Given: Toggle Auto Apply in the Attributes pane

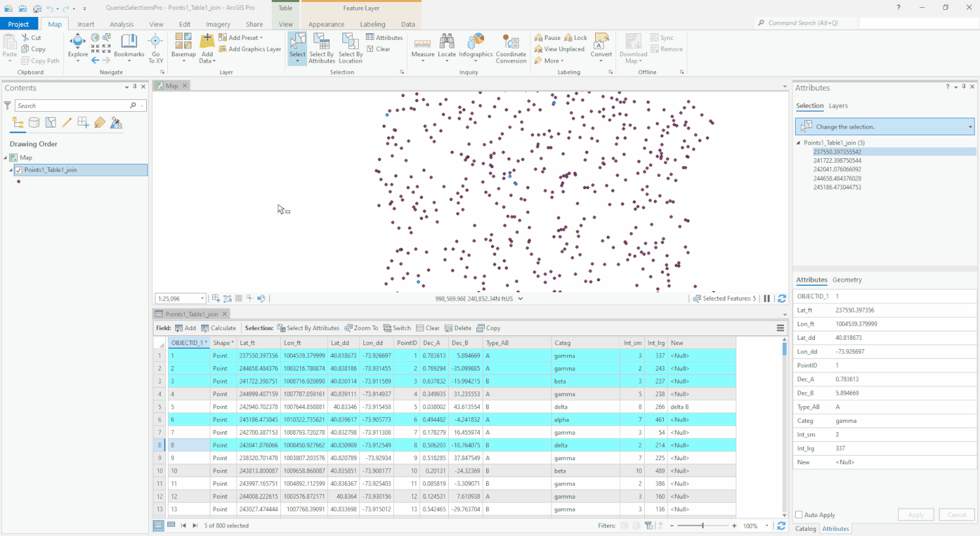Looking at the screenshot, I should [798, 514].
